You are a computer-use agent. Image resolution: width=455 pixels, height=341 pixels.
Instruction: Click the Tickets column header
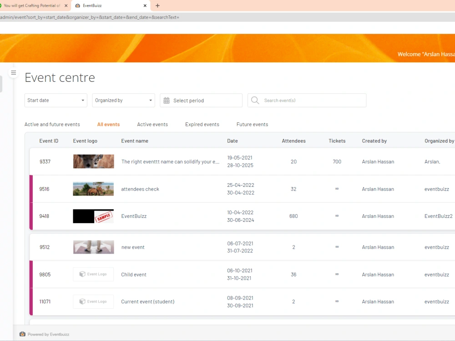pyautogui.click(x=337, y=141)
